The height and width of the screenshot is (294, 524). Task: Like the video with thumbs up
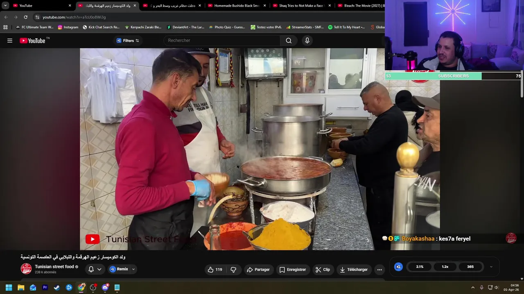click(215, 269)
